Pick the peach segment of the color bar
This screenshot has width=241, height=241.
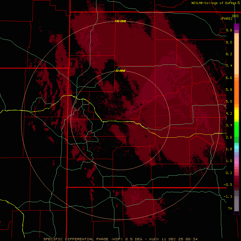click(x=236, y=54)
